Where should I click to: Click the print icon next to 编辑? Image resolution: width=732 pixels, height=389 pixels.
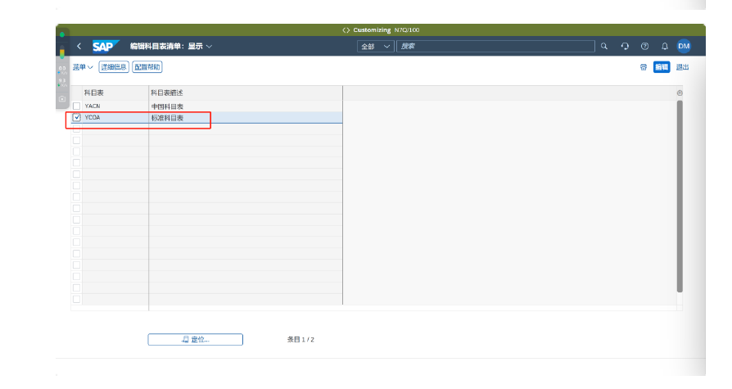[644, 67]
